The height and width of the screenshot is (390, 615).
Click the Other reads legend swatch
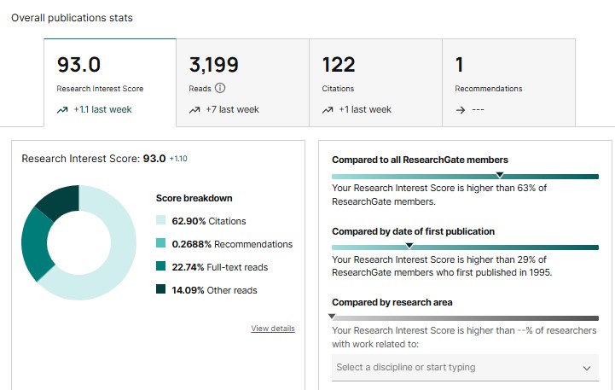pyautogui.click(x=161, y=289)
